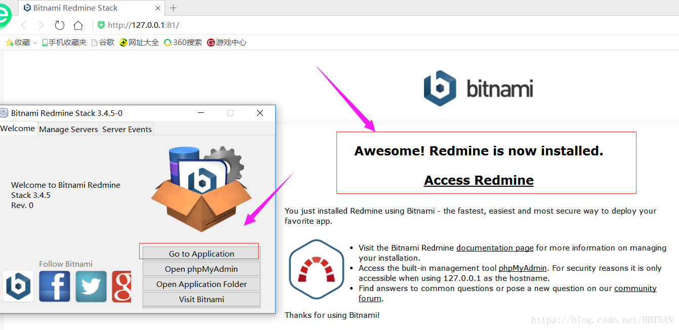Screen dimensions: 679x330
Task: Open the browser home page icon
Action: (x=78, y=25)
